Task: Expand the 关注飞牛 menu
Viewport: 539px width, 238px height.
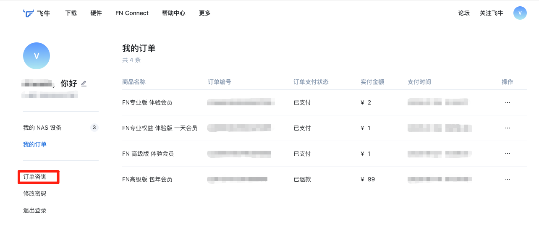Action: point(492,13)
